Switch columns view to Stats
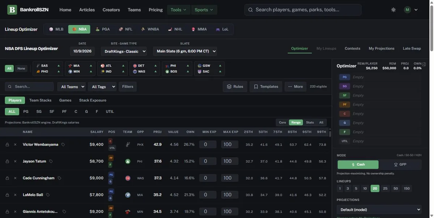Screen dimensions: 434x218 (310, 123)
